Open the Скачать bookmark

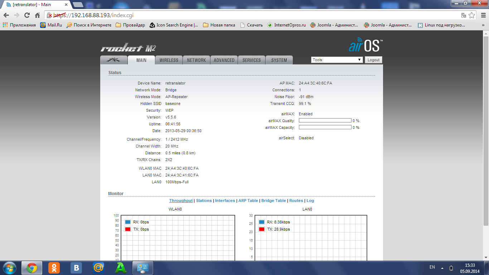252,25
